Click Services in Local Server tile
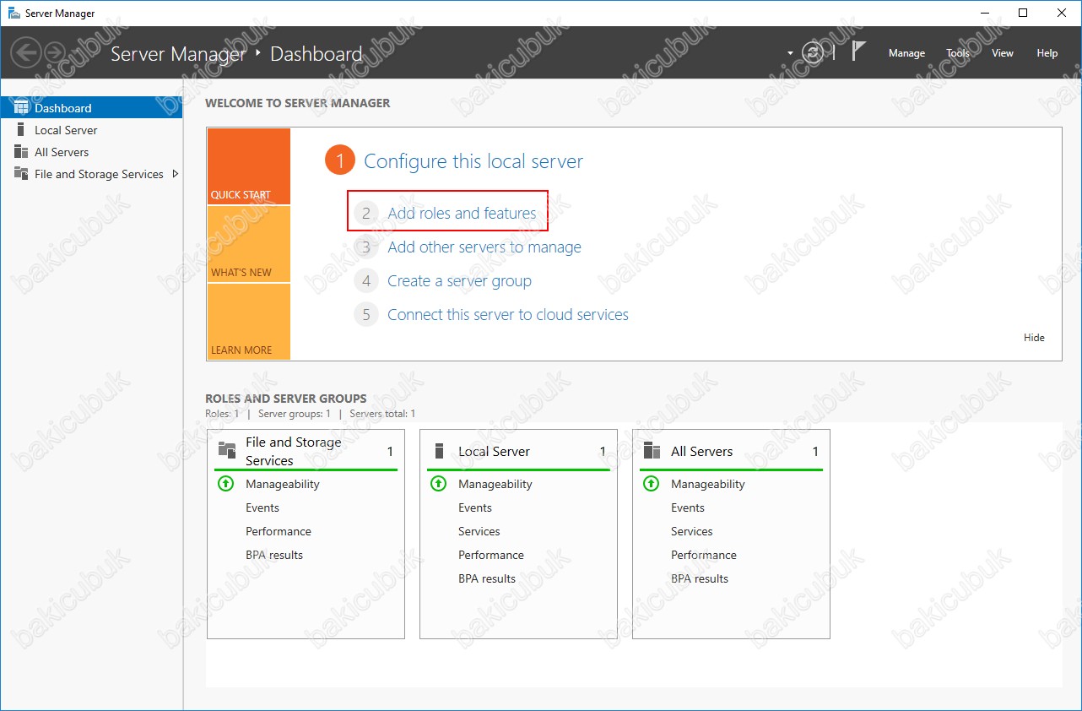 479,531
